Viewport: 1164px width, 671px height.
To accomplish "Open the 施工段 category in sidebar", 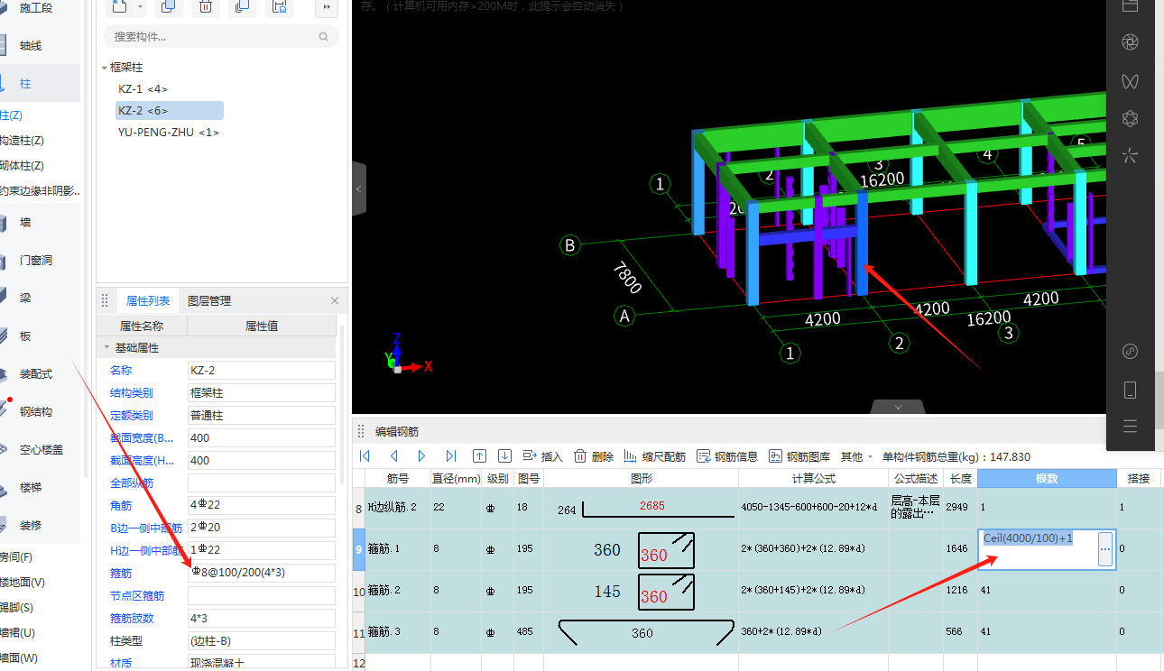I will click(36, 8).
